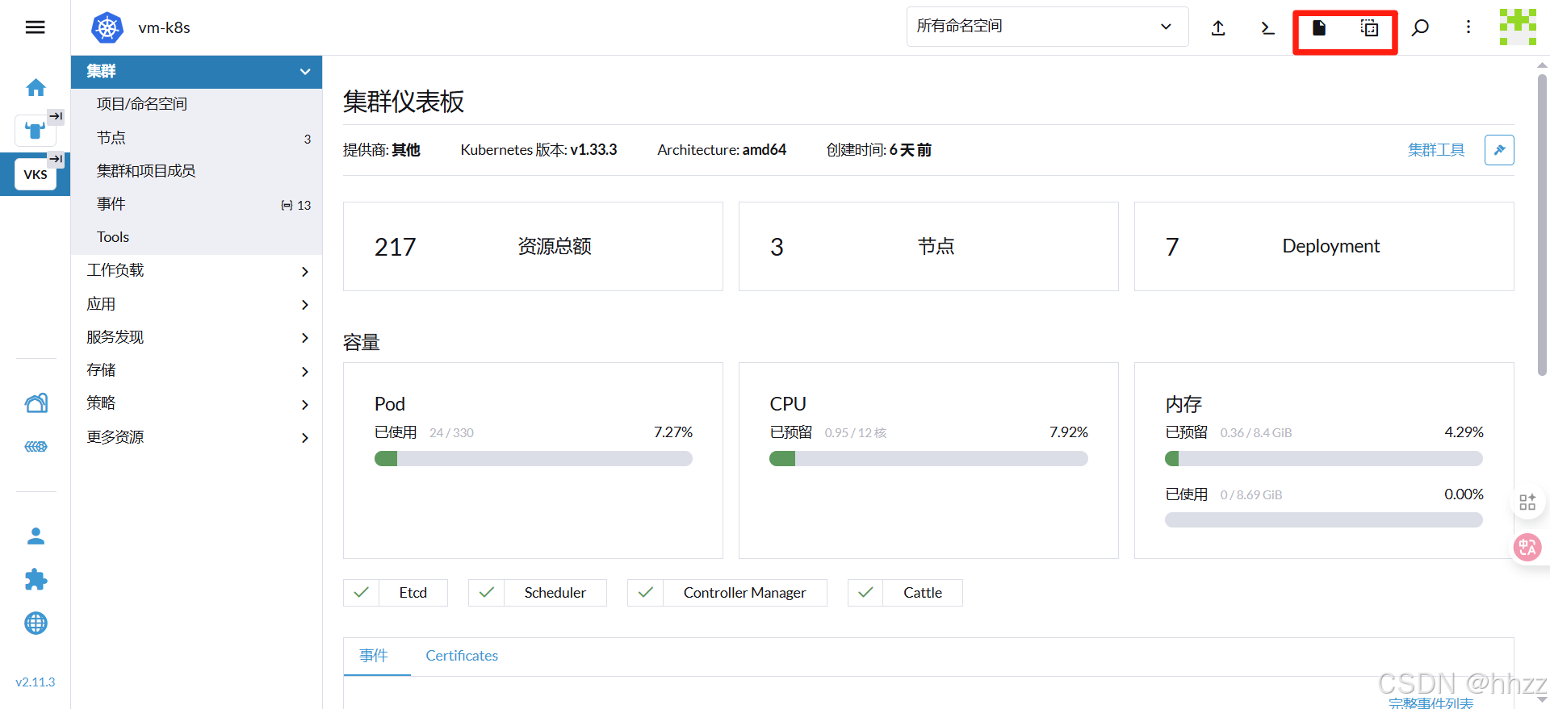Download the KubeConfig file icon
The image size is (1550, 709).
[x=1319, y=28]
